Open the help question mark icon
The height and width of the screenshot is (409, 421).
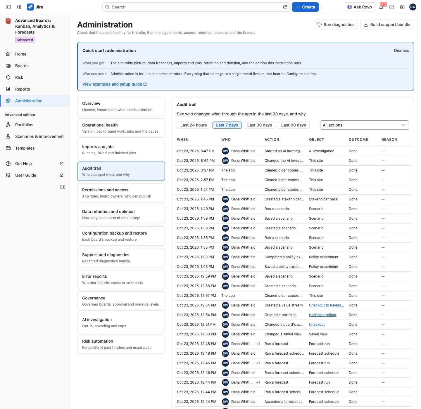(392, 7)
